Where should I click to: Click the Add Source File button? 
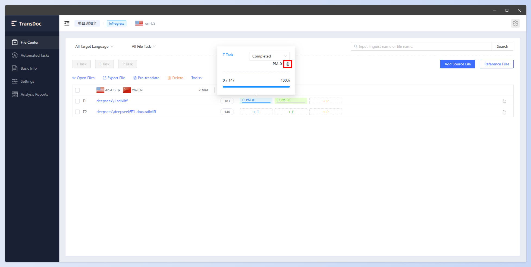(x=457, y=64)
